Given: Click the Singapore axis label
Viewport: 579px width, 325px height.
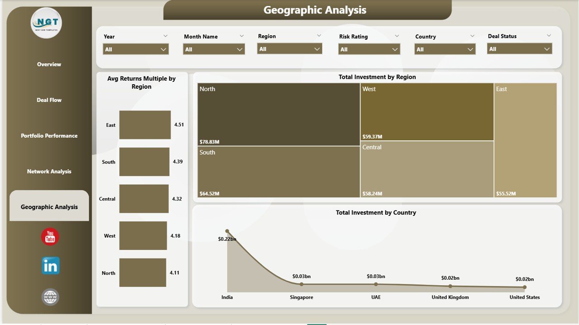Looking at the screenshot, I should (302, 297).
